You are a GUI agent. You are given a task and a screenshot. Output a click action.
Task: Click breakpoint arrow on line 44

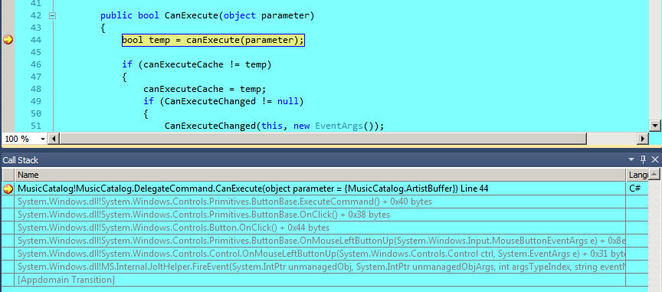click(x=8, y=40)
